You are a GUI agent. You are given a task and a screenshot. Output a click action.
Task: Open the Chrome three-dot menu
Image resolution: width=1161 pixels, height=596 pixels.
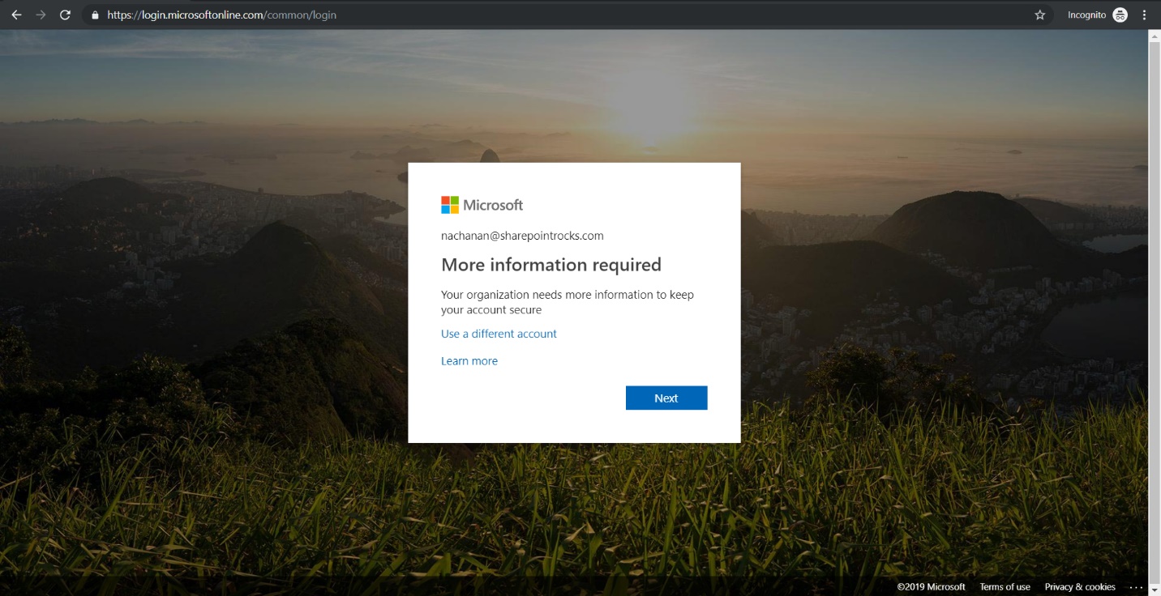click(1145, 15)
